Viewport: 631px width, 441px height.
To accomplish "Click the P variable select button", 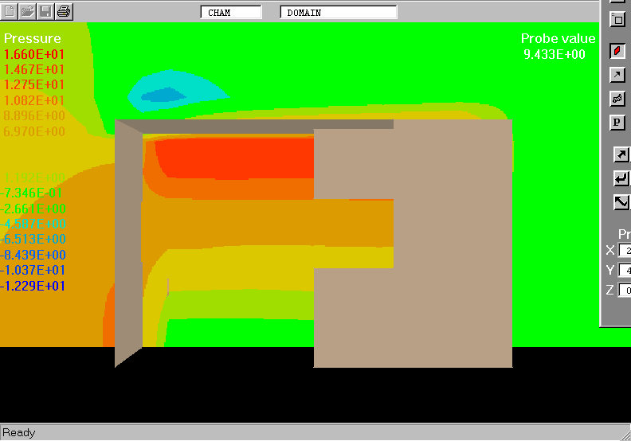I will 617,123.
